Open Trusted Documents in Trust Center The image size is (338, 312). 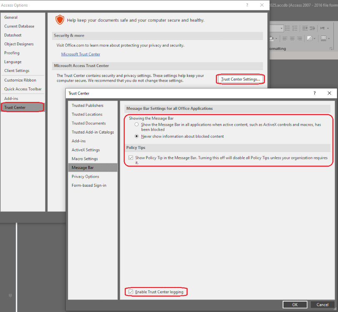(x=93, y=123)
